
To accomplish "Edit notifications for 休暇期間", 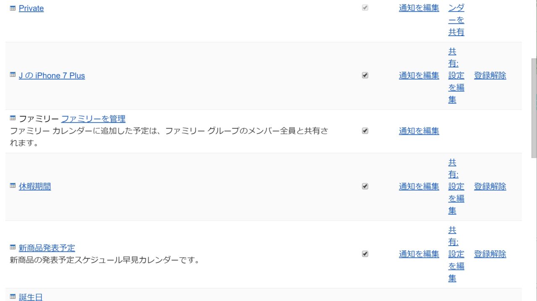I will click(x=419, y=187).
